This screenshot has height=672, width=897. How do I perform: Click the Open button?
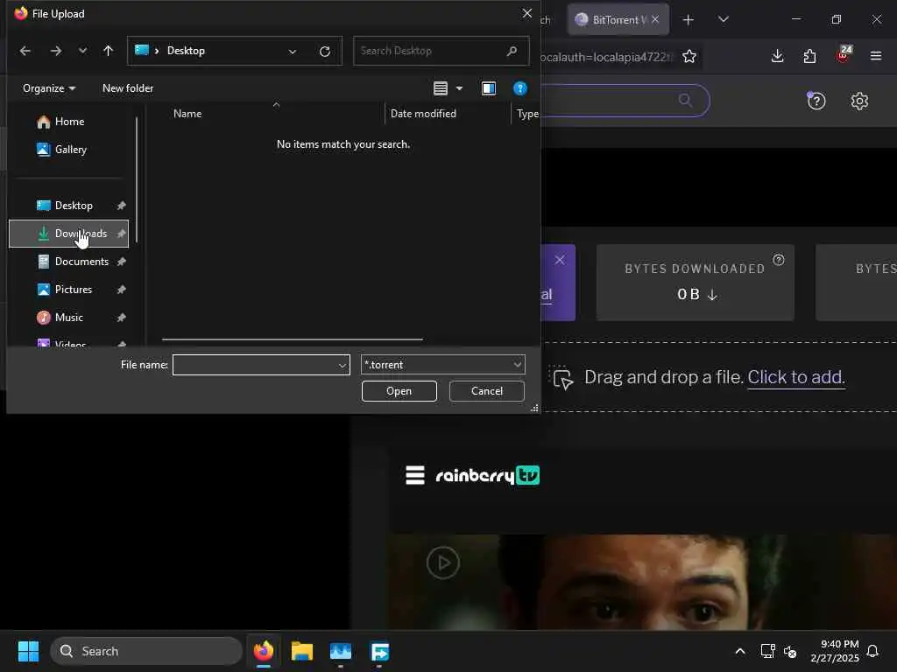399,391
